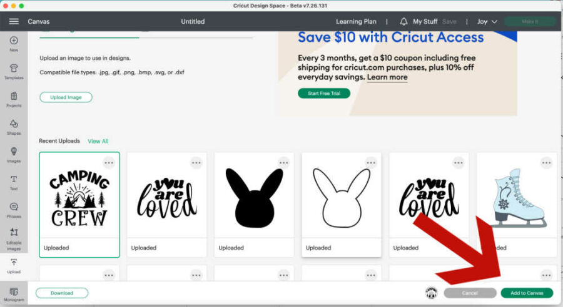Image resolution: width=563 pixels, height=307 pixels.
Task: Open the Monogram tool
Action: (14, 294)
